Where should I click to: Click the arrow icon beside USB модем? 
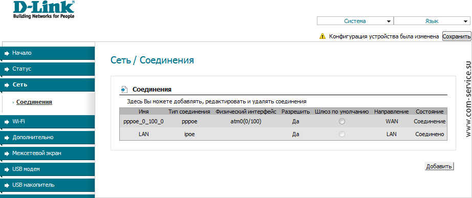[7, 169]
